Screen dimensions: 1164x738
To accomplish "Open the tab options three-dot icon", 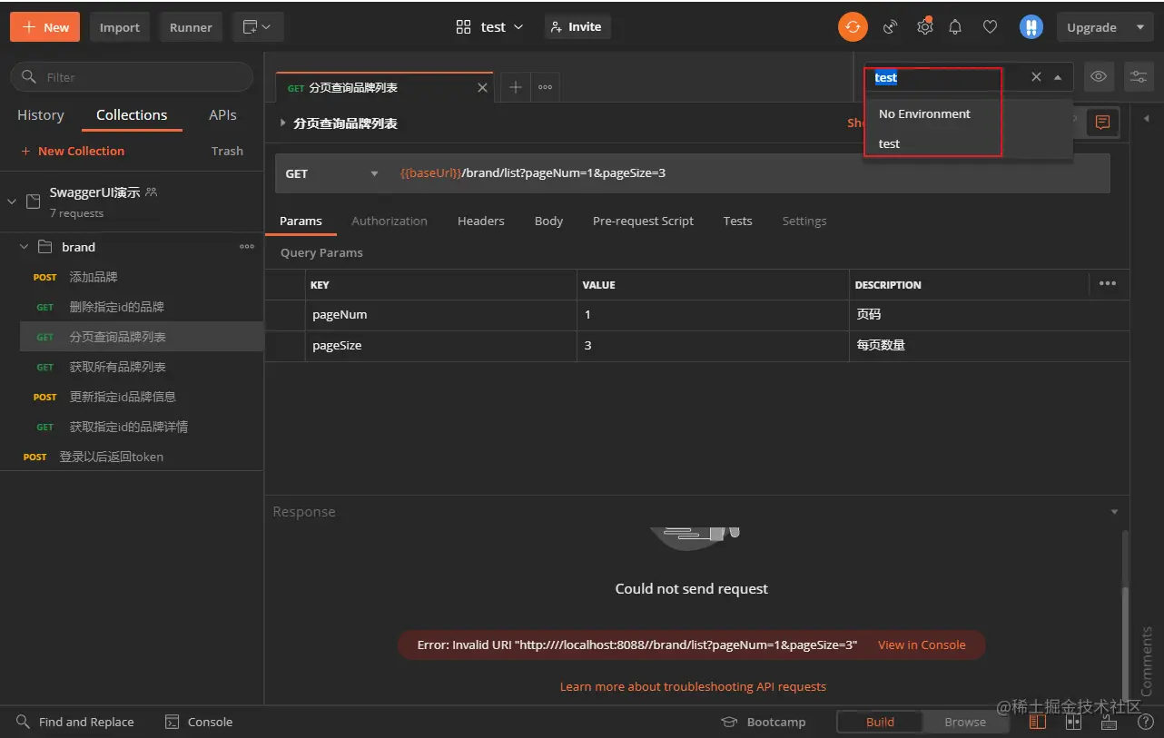I will tap(545, 87).
